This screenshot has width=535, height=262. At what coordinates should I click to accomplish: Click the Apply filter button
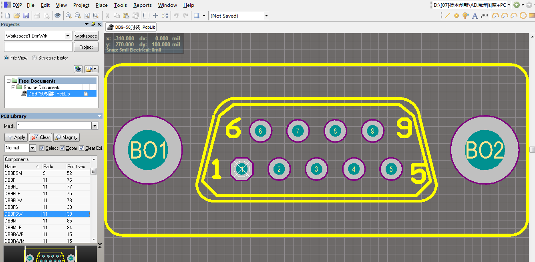point(16,137)
